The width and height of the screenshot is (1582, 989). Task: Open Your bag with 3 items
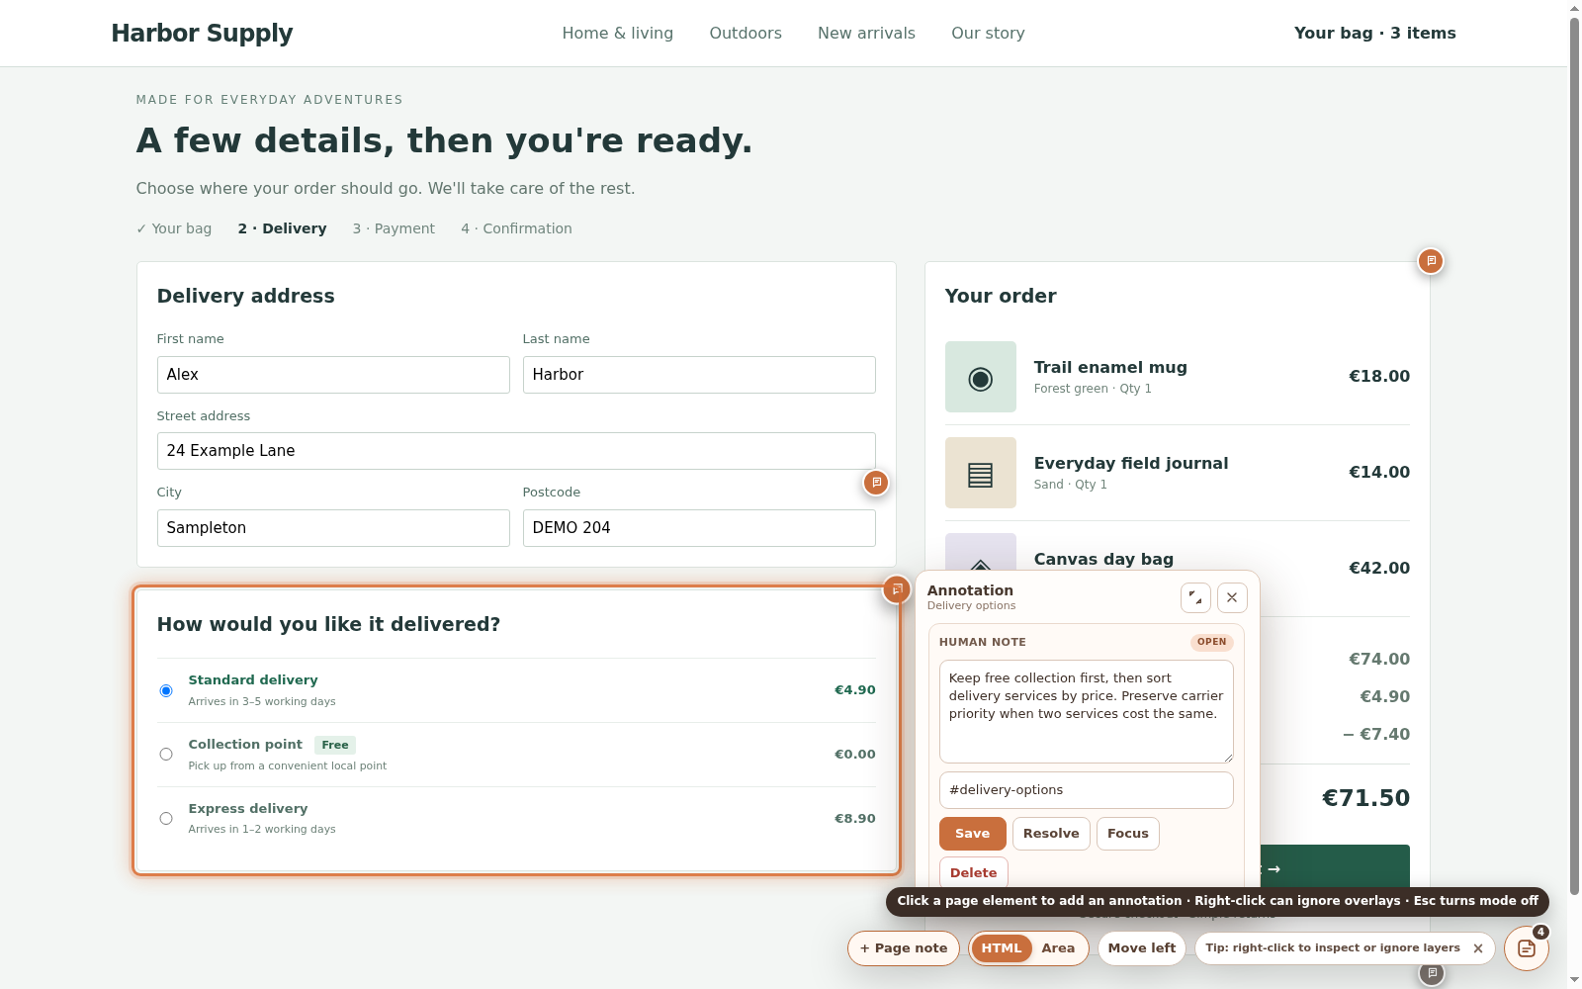(x=1375, y=33)
